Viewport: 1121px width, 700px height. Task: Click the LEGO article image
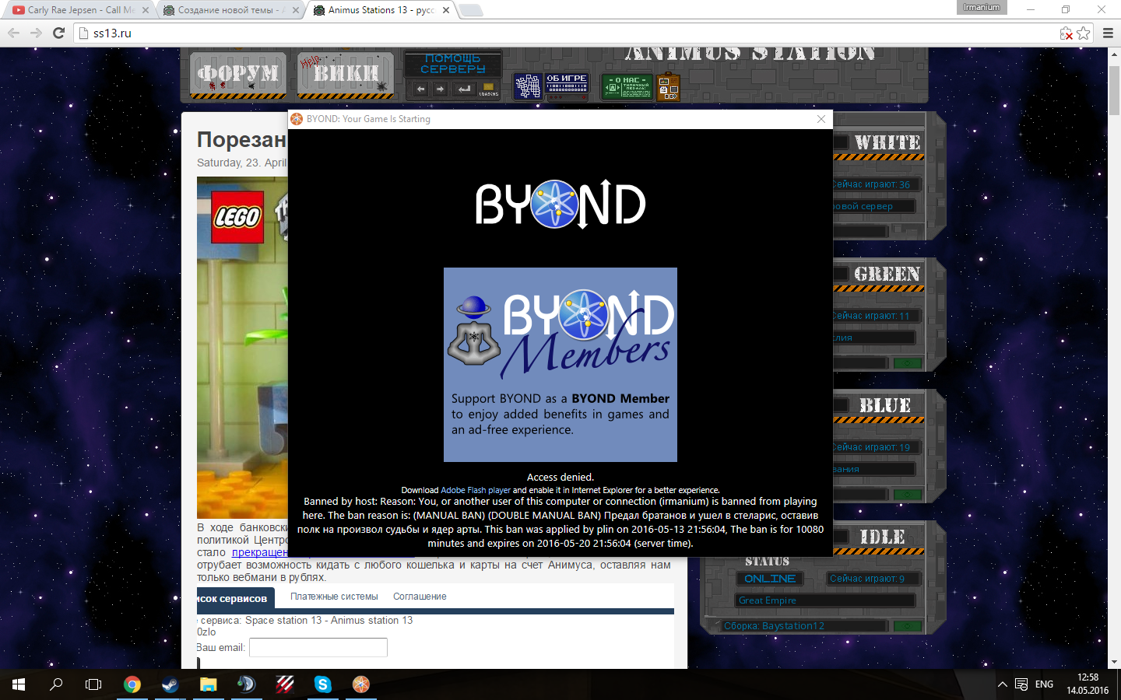242,348
